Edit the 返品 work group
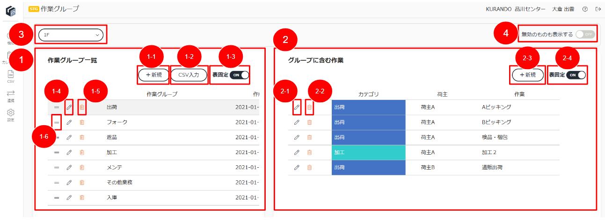The width and height of the screenshot is (605, 220). pos(69,137)
